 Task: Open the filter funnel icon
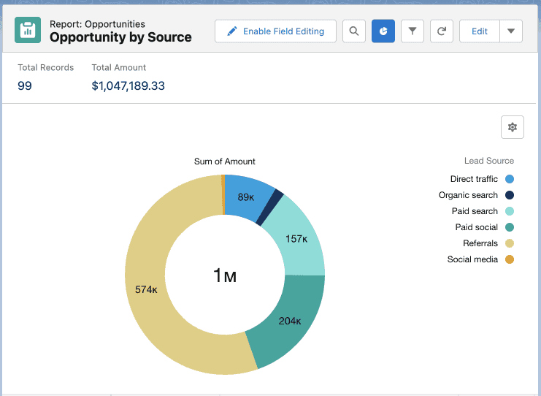click(x=413, y=31)
